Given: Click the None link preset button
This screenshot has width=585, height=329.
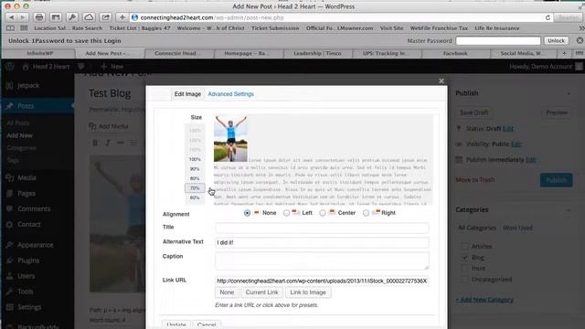Looking at the screenshot, I should coord(227,292).
